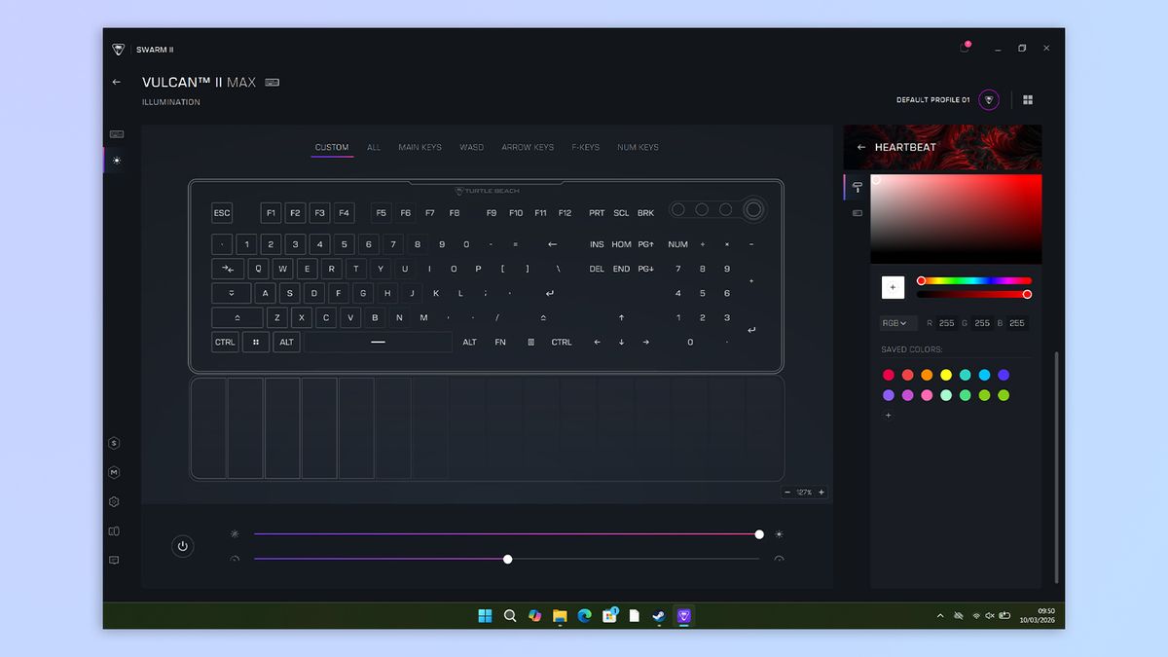
Task: Click the Default Profile 01 avatar circle
Action: click(989, 100)
